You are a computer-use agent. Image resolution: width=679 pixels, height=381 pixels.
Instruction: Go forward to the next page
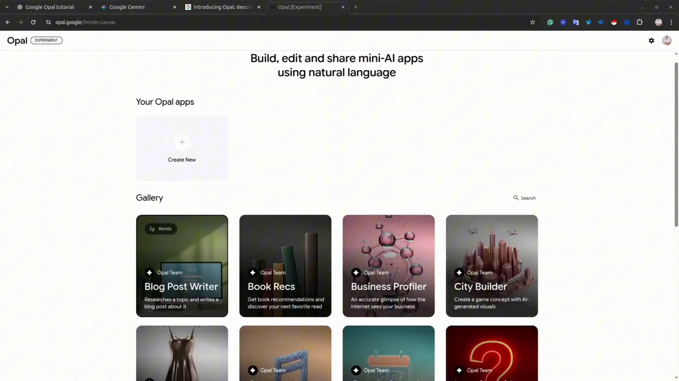click(x=20, y=22)
